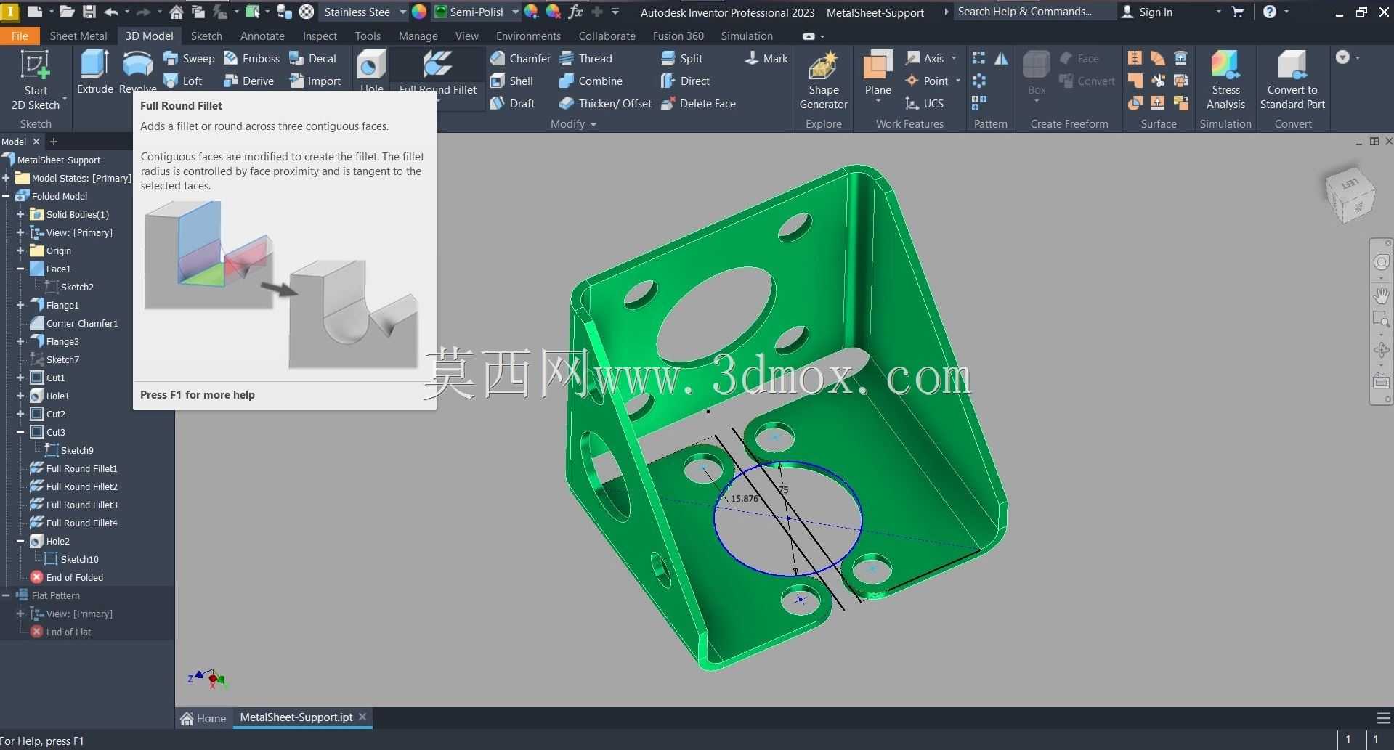Select the Shell tool

click(x=511, y=81)
